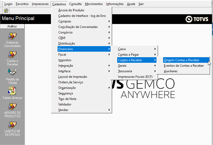
Task: Open the Login menu
Action: pyautogui.click(x=8, y=4)
